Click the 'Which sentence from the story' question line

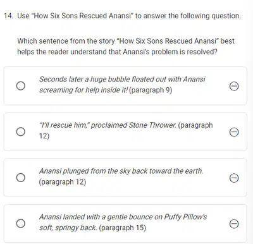point(126,41)
